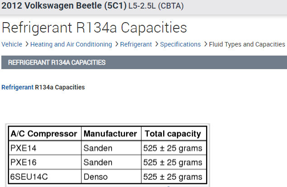Click the Denso manufacturer cell

coord(94,177)
